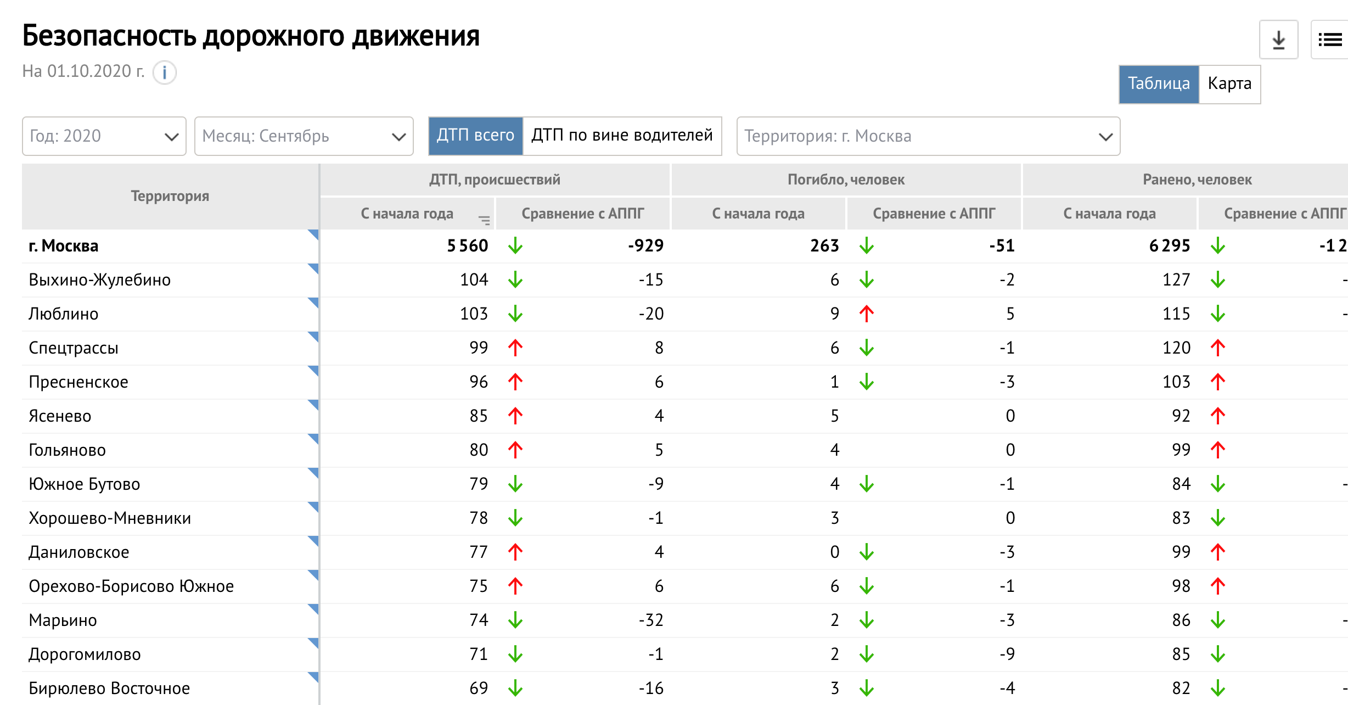Click the Выхино-Жулебино territory name
The height and width of the screenshot is (705, 1348).
[100, 280]
